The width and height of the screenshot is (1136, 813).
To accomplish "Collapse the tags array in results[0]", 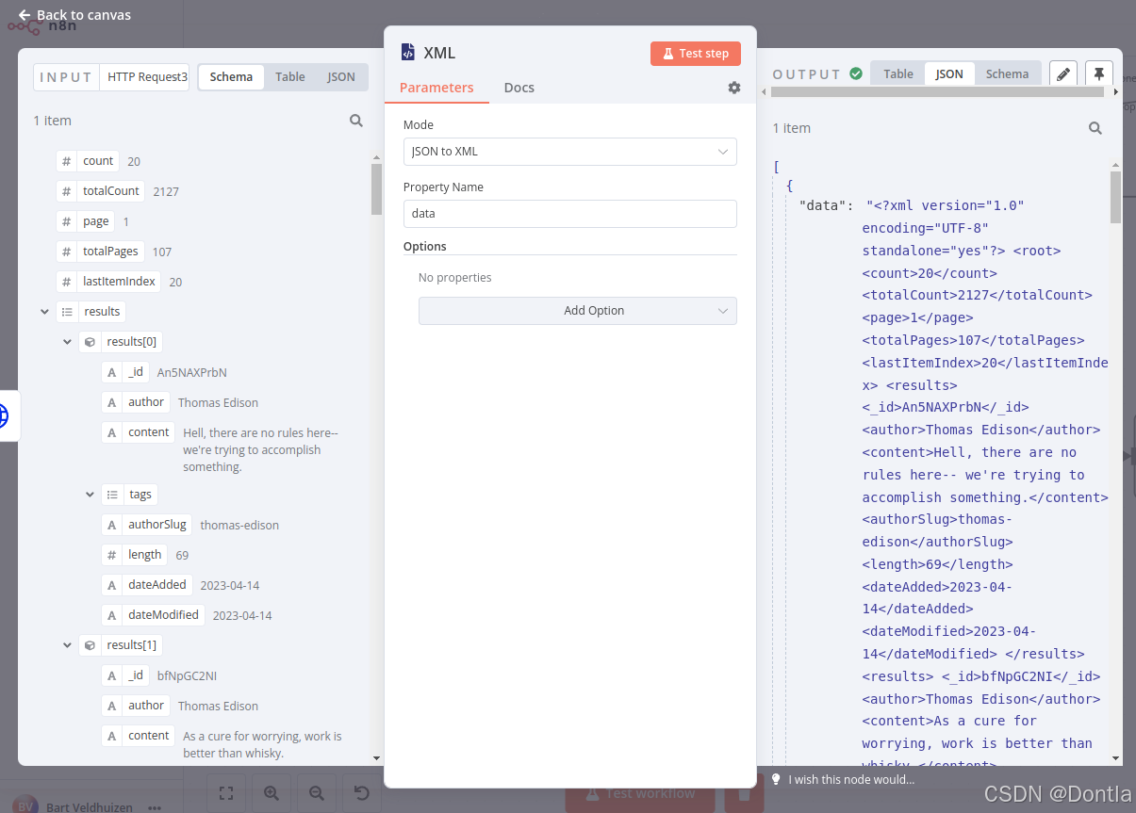I will [x=91, y=495].
